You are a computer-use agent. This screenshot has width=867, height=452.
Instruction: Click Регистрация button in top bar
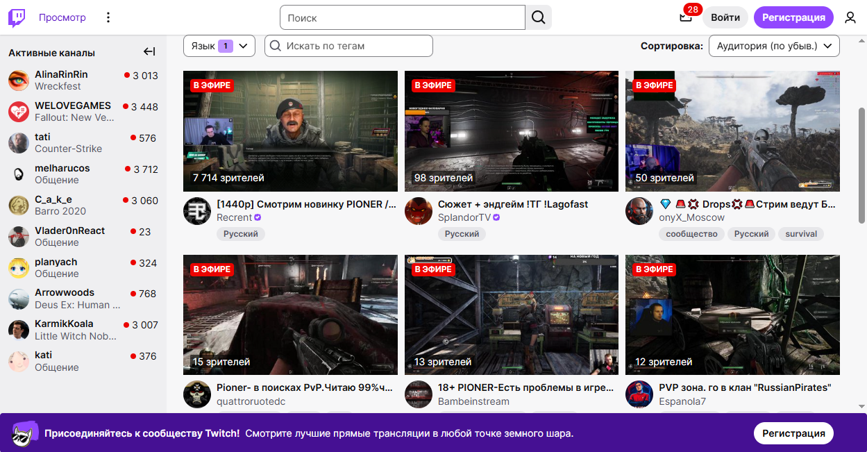[x=793, y=17]
